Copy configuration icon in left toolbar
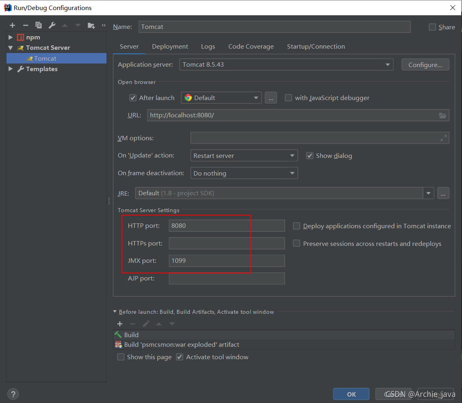Screen dimensions: 462x403 (39, 25)
